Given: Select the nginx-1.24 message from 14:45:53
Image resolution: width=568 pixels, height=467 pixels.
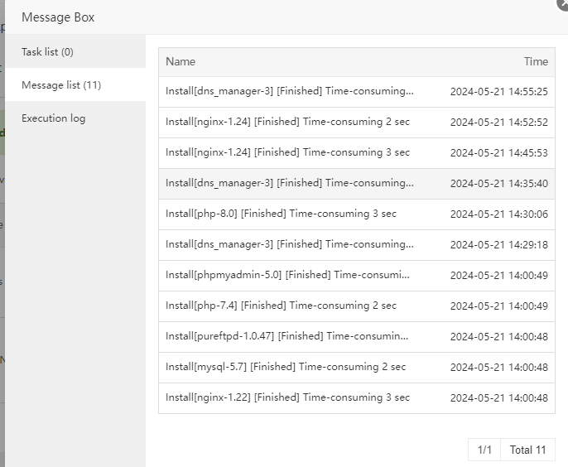Looking at the screenshot, I should 287,152.
